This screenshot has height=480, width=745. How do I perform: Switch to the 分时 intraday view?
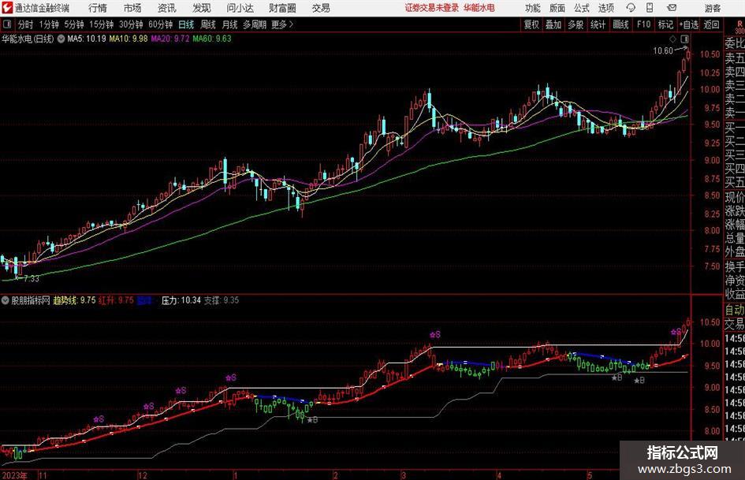tap(25, 24)
